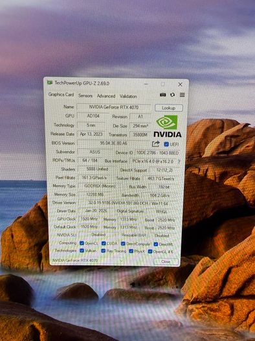Open the GPU-Z hamburger menu
The width and height of the screenshot is (255, 341).
tap(183, 95)
